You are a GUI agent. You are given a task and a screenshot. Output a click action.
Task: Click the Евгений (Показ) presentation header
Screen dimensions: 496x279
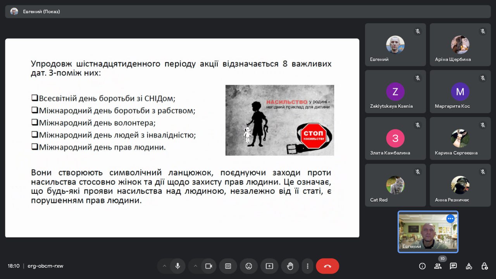(x=41, y=12)
